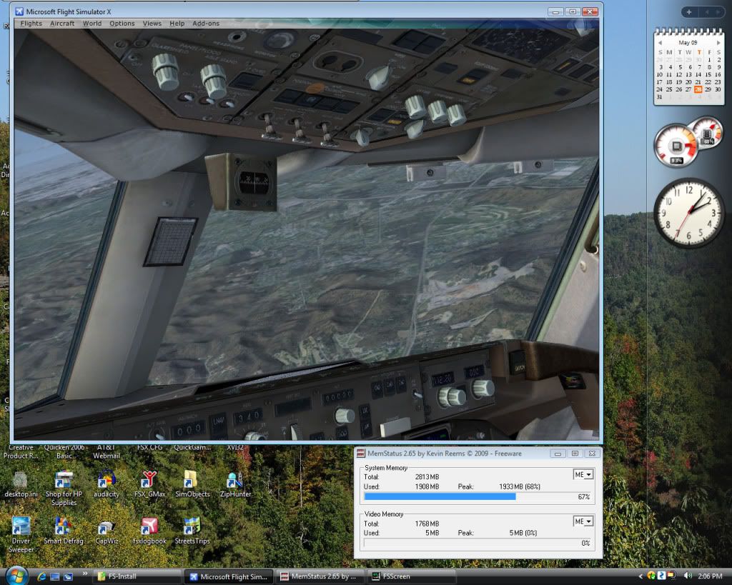Go to next month in calendar gadget
Viewport: 732px width, 585px height.
pos(718,42)
